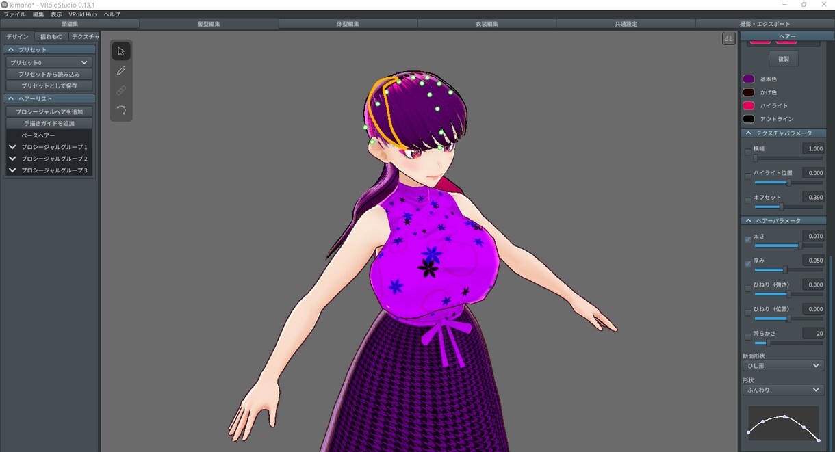Image resolution: width=835 pixels, height=452 pixels.
Task: Open the 編集 menu
Action: tap(38, 14)
